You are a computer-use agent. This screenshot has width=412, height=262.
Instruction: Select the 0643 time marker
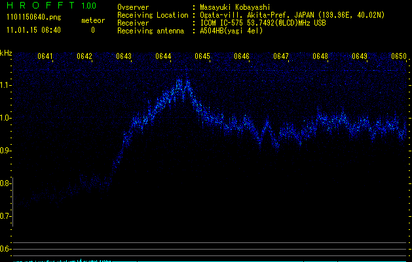[124, 56]
